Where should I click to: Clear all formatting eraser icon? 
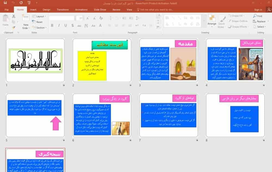click(101, 18)
